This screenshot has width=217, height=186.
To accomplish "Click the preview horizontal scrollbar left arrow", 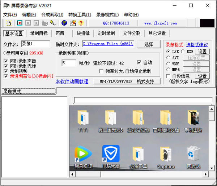I will pos(72,174).
